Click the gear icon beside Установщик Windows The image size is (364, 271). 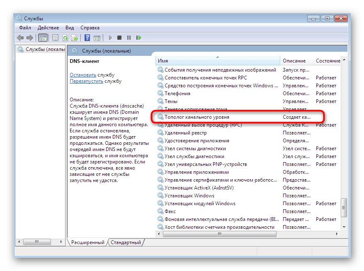pos(160,195)
